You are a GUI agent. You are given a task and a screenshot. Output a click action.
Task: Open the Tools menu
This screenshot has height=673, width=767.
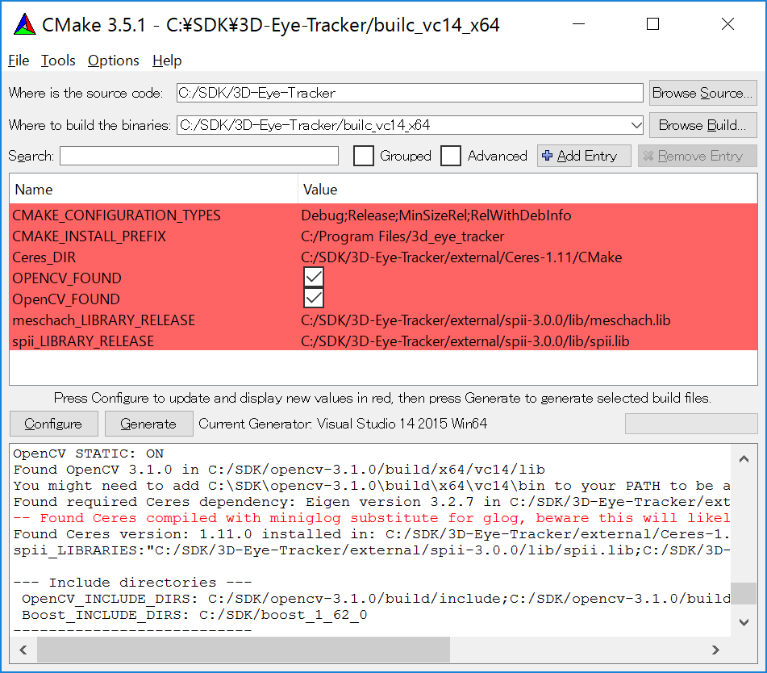[x=58, y=61]
